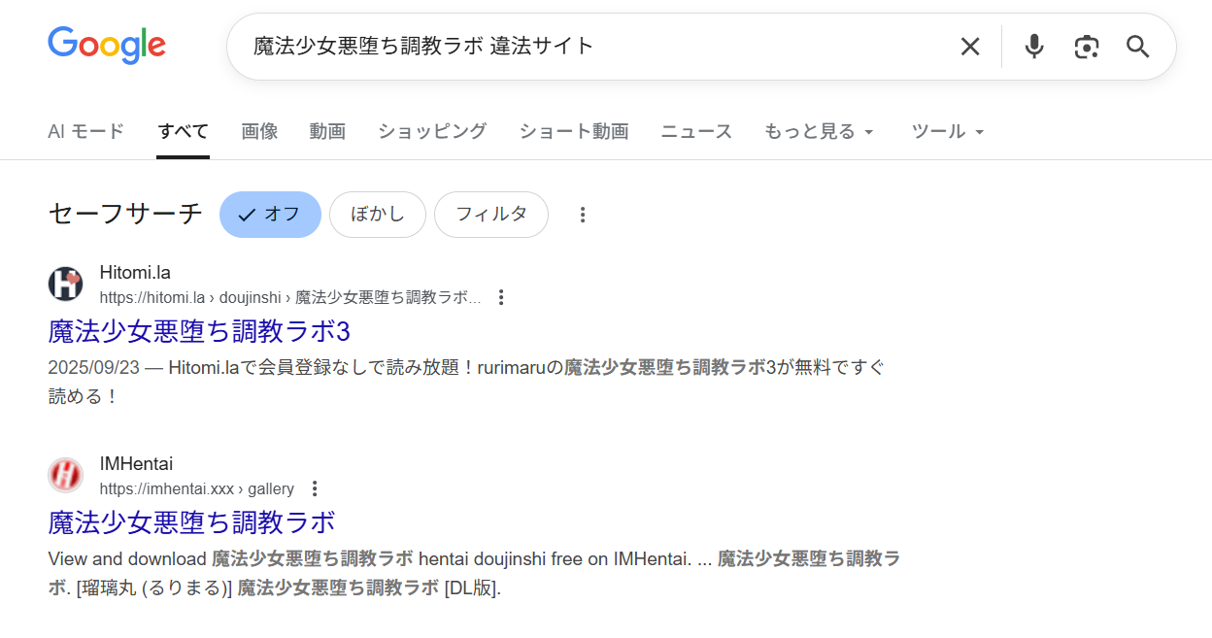
Task: Open the ツール dropdown
Action: [x=947, y=131]
